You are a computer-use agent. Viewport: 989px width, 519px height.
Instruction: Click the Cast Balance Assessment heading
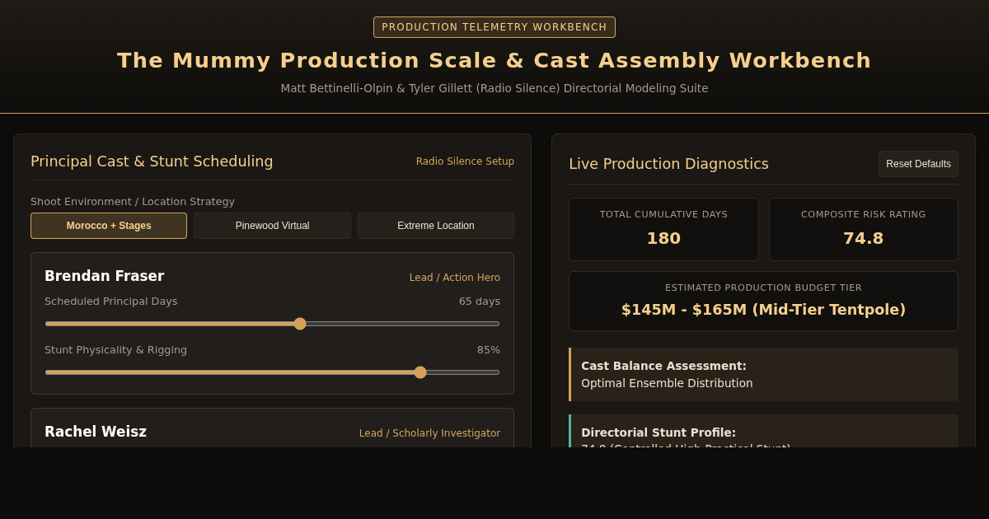point(663,366)
